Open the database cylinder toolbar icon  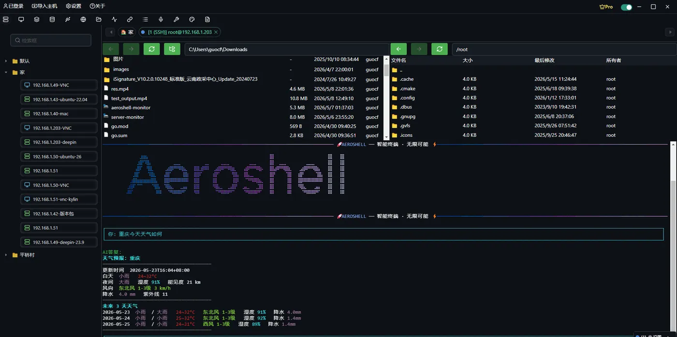click(x=52, y=19)
